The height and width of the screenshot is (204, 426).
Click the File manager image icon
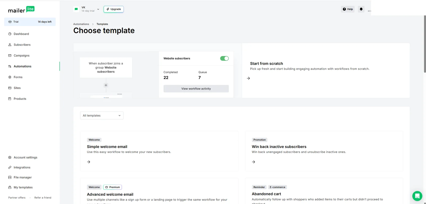(10, 177)
